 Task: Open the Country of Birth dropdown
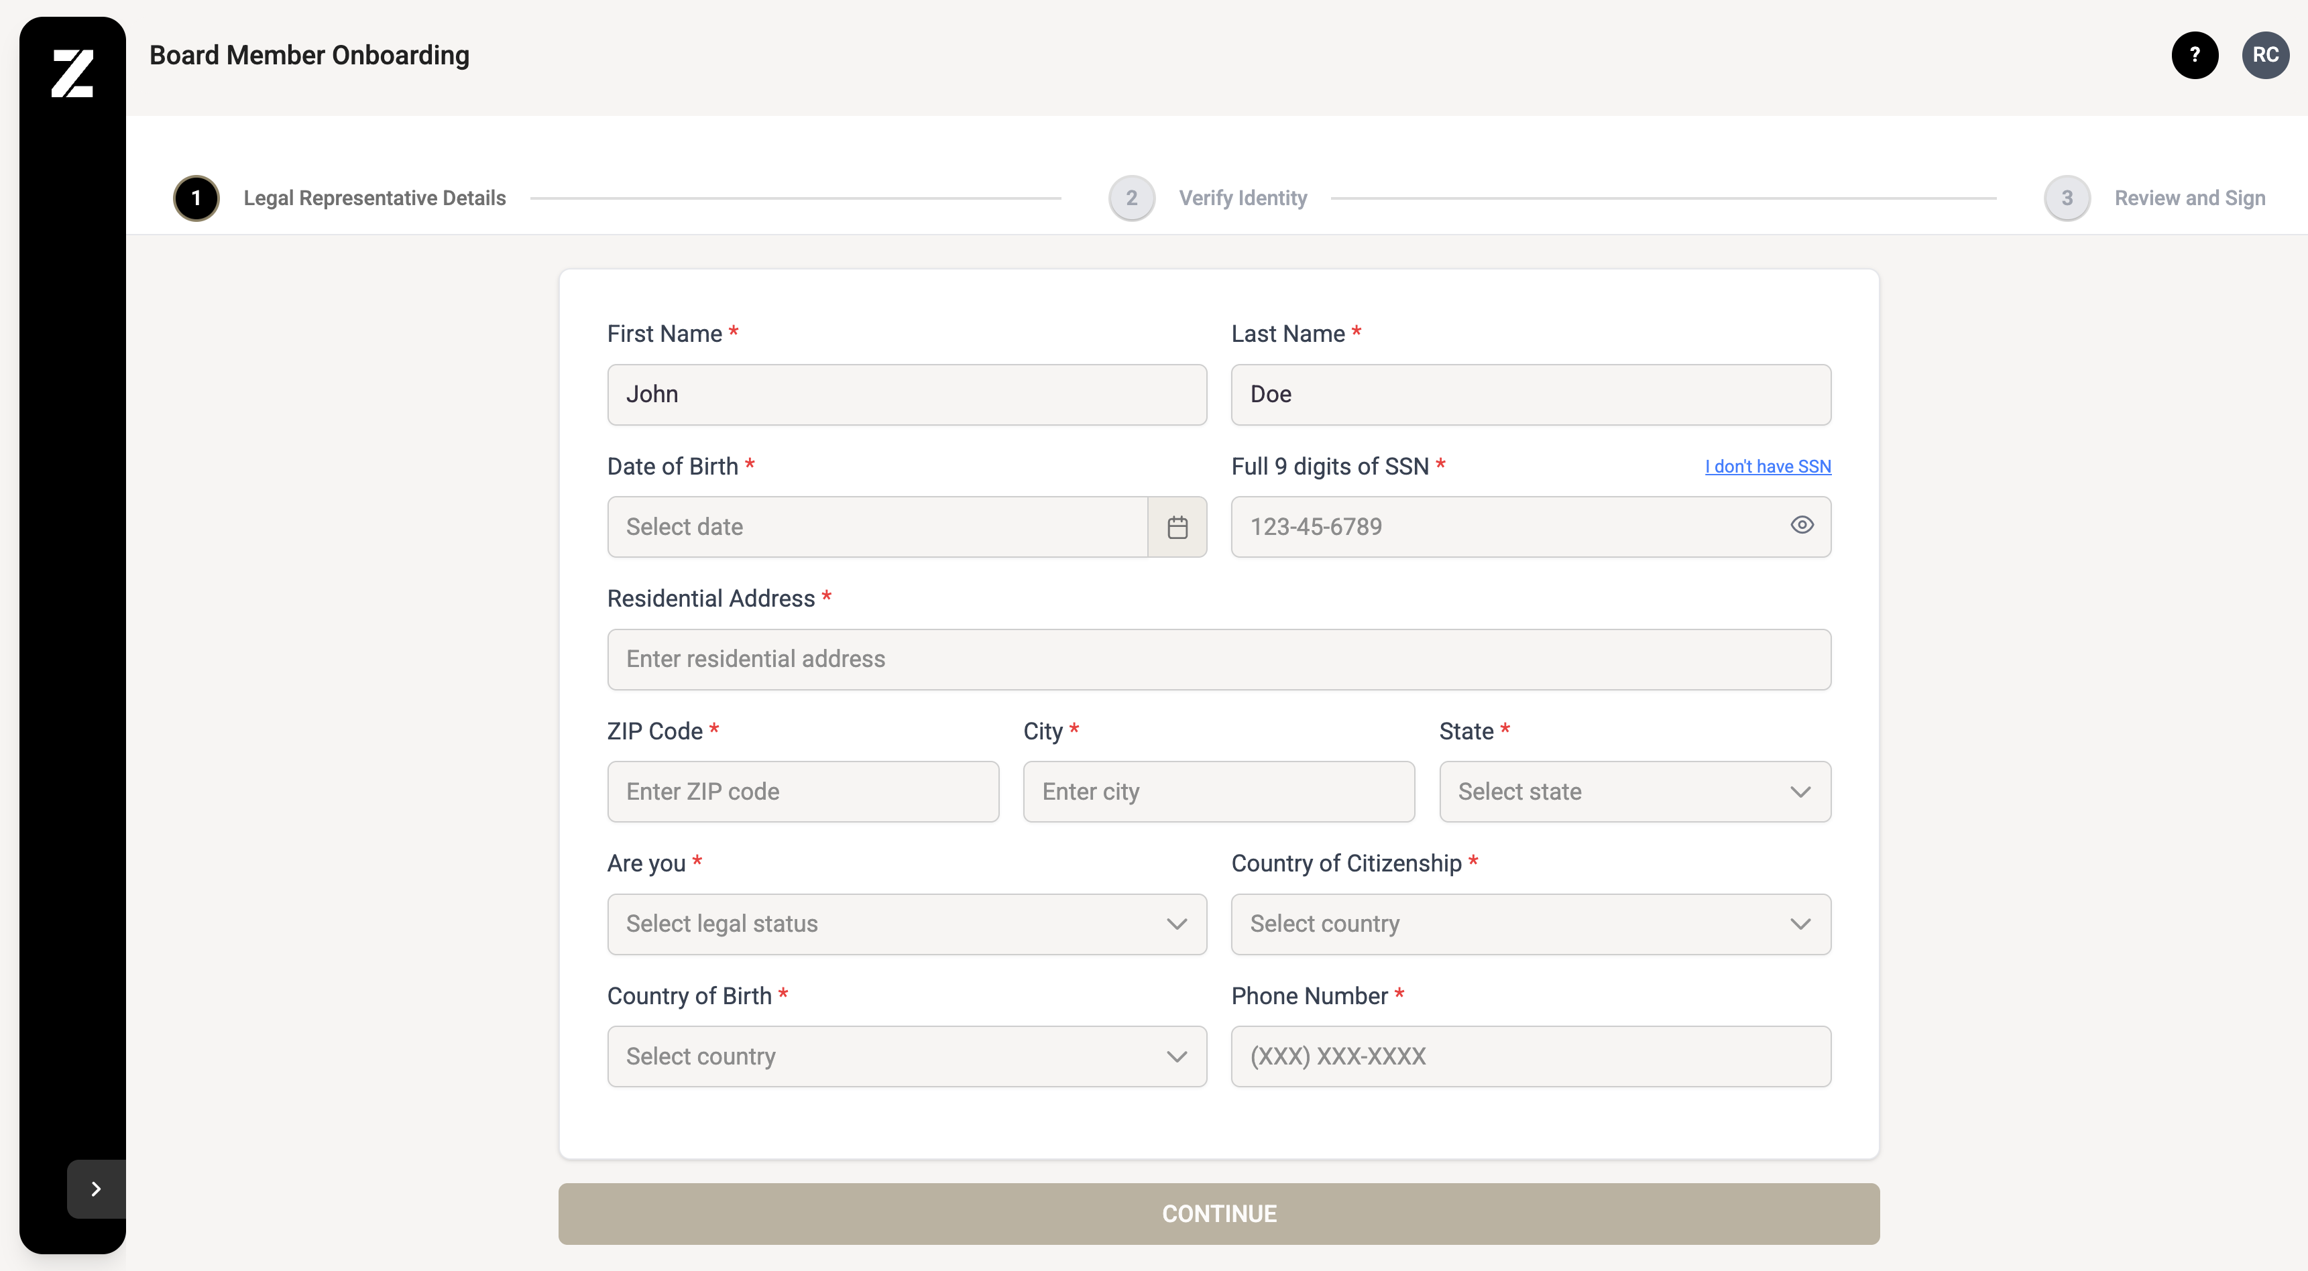pyautogui.click(x=906, y=1057)
